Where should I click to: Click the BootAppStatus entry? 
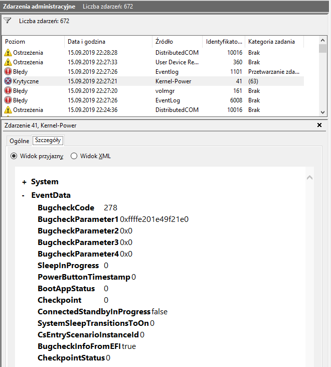click(x=73, y=289)
